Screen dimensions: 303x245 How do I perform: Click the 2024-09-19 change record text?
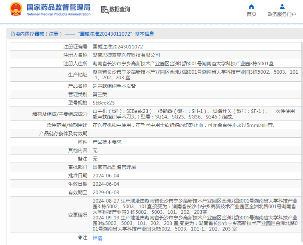(x=195, y=223)
